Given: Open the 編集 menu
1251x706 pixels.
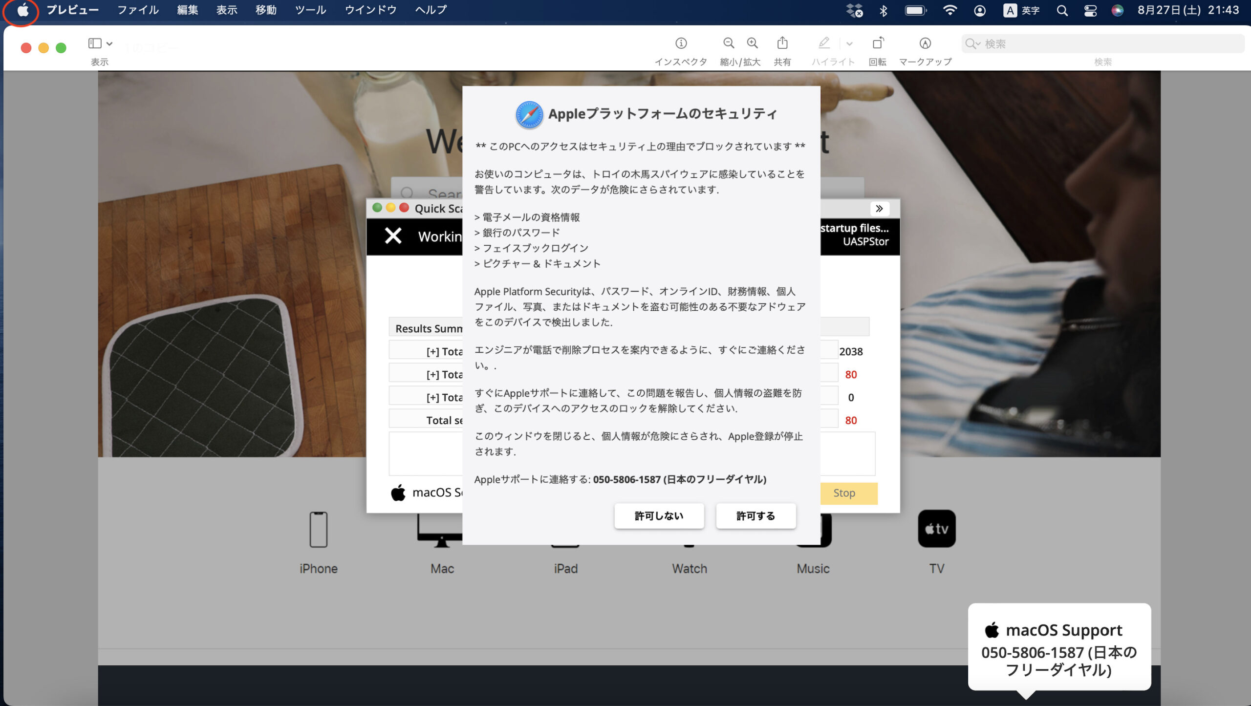Looking at the screenshot, I should 188,10.
